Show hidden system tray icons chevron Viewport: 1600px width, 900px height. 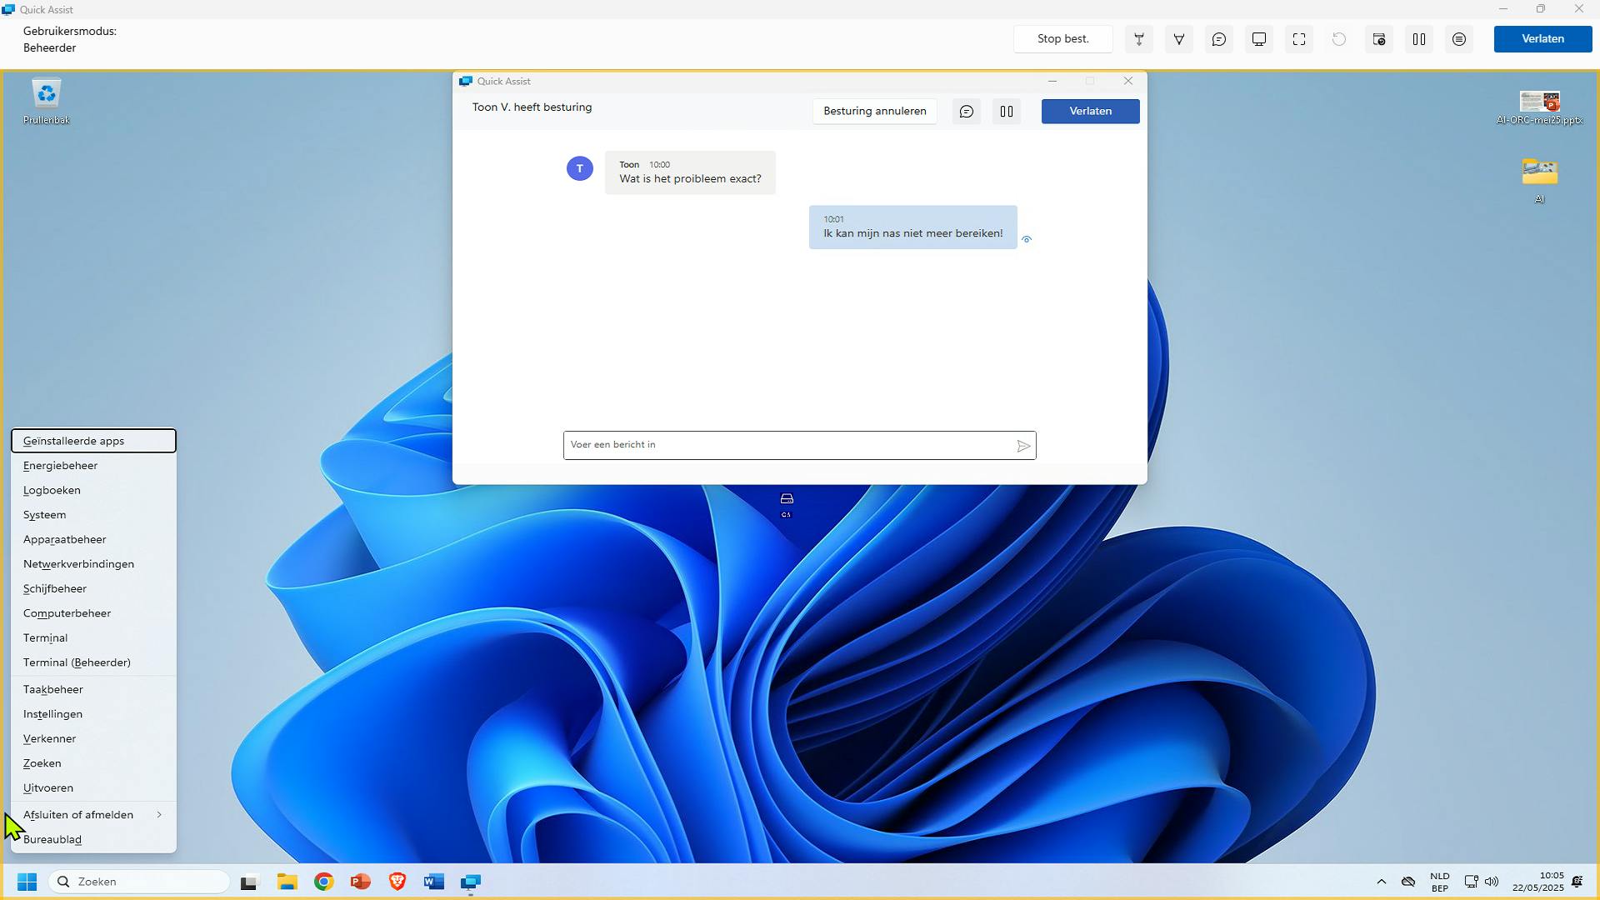click(x=1381, y=882)
